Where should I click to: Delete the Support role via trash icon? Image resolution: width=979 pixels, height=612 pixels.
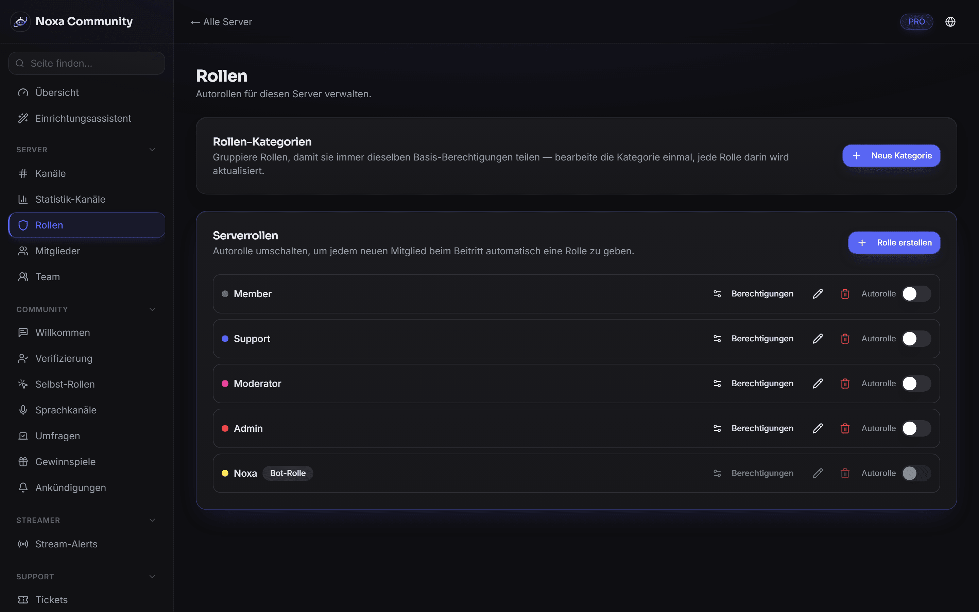click(845, 339)
